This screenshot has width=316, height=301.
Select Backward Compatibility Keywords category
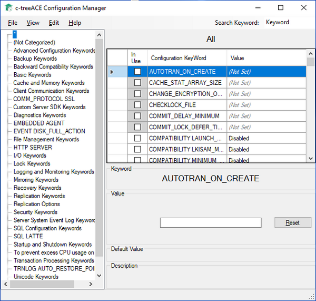(x=53, y=66)
